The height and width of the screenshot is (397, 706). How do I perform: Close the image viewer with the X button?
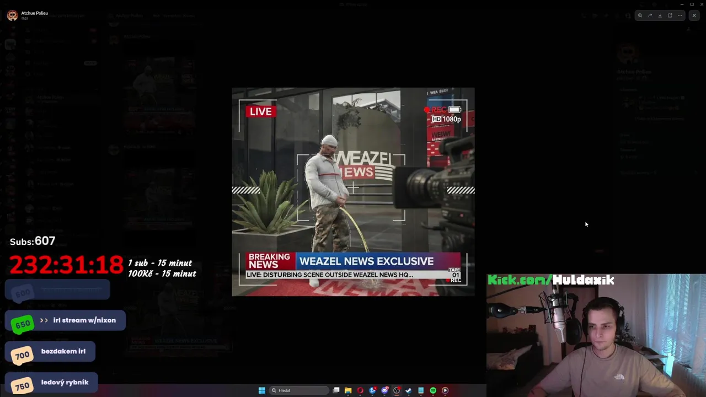694,15
